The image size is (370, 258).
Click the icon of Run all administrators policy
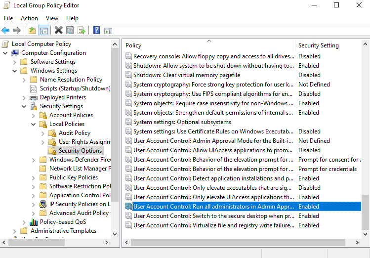[128, 207]
